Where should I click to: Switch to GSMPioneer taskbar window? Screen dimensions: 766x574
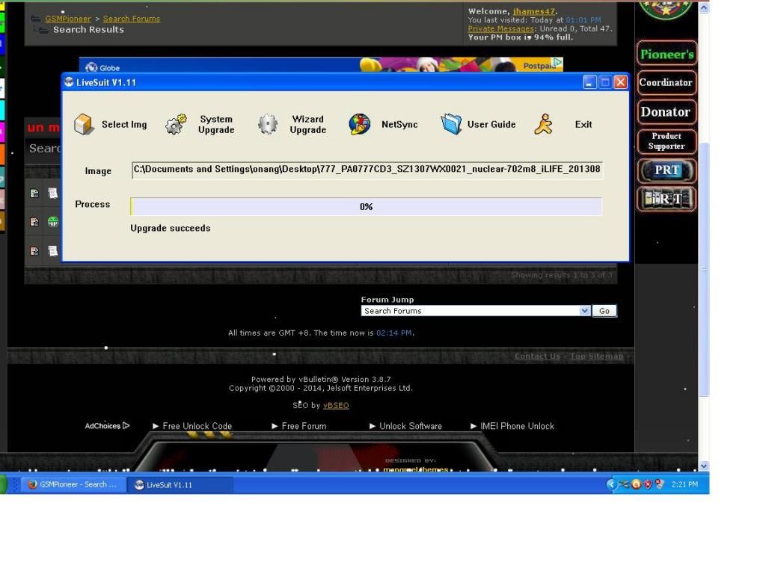click(x=73, y=484)
